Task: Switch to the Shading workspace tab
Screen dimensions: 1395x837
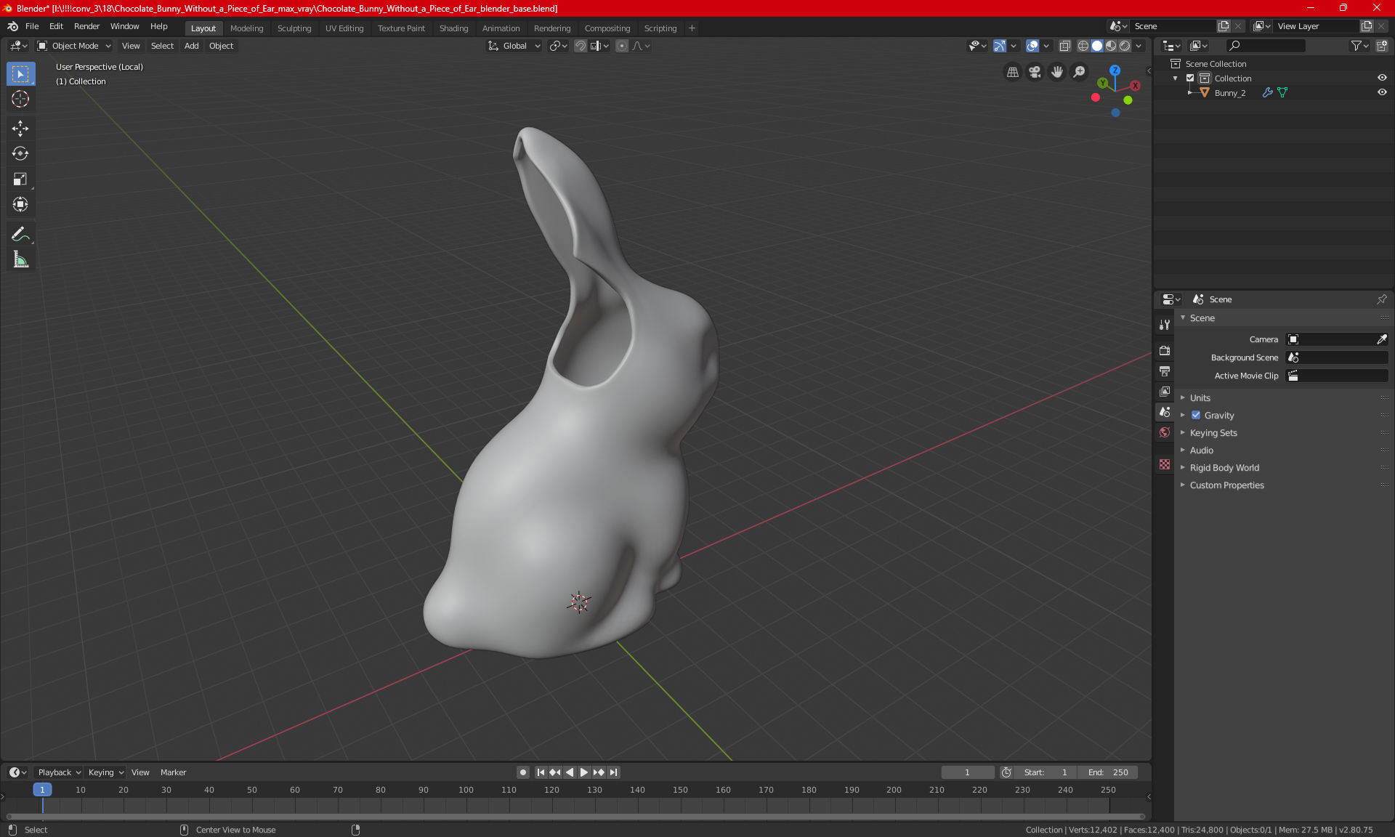Action: [453, 28]
